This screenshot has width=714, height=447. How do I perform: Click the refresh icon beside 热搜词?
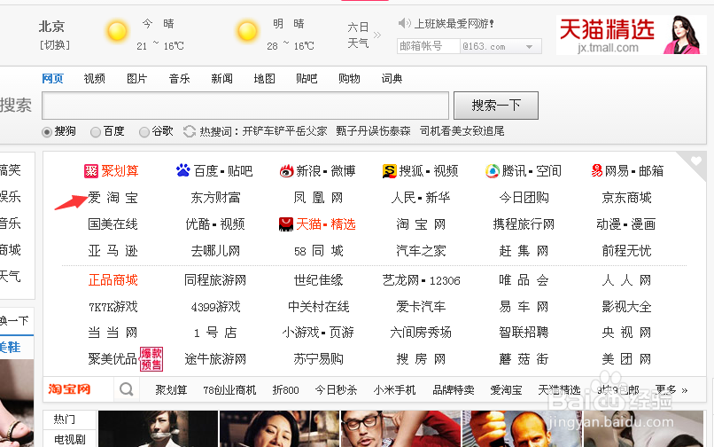pyautogui.click(x=190, y=131)
